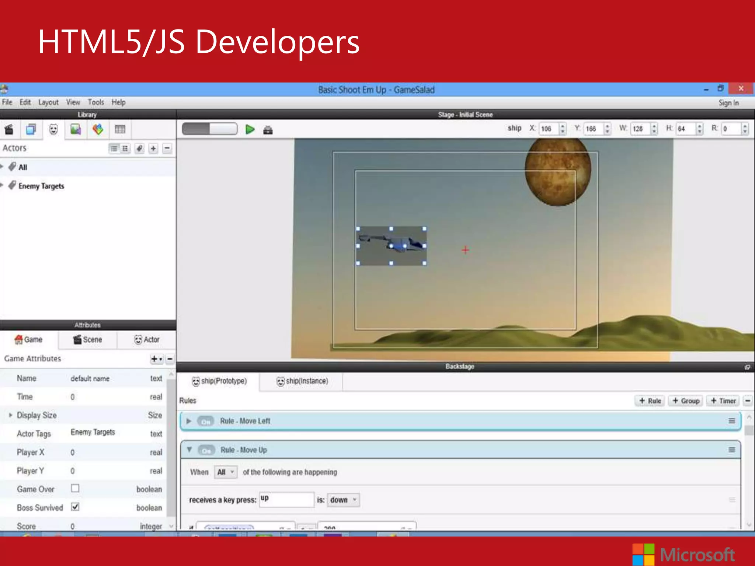Screen dimensions: 755x566
Task: Remove selected rule with minus button
Action: point(748,401)
